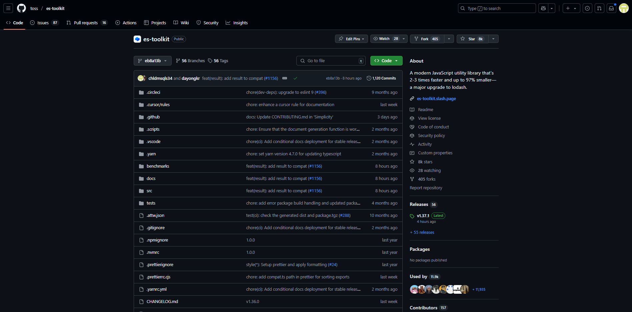Star the es-toolkit repository
This screenshot has width=632, height=312.
tap(472, 39)
